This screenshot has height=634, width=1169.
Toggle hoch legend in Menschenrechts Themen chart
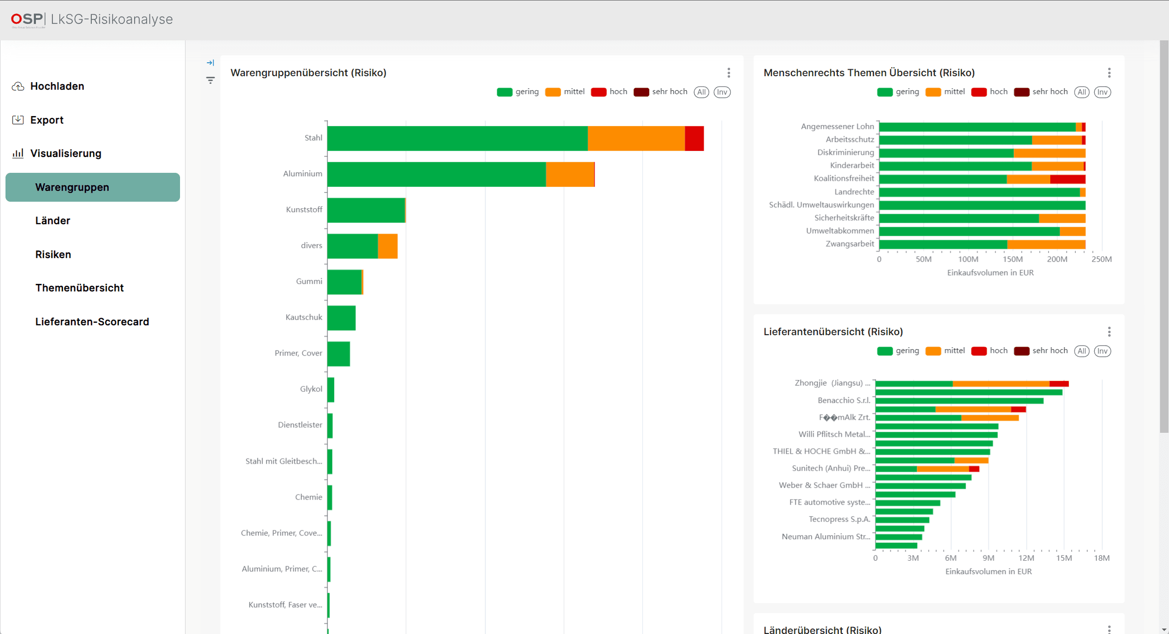[989, 92]
